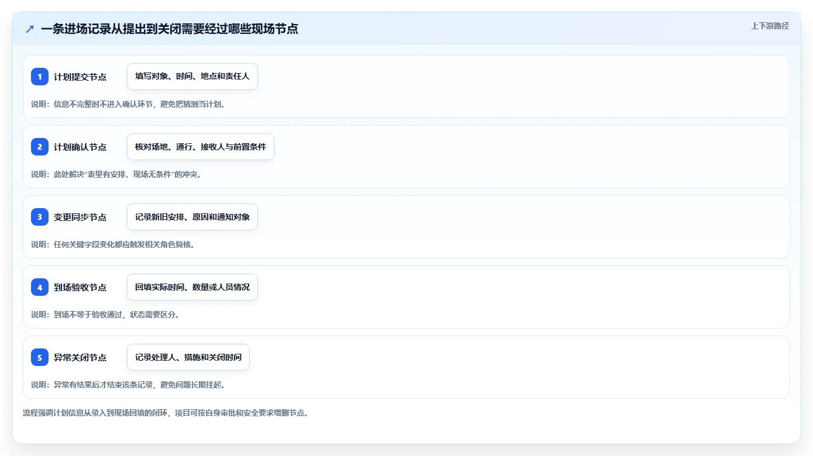
Task: Select the 计划确认节点 label
Action: click(80, 147)
